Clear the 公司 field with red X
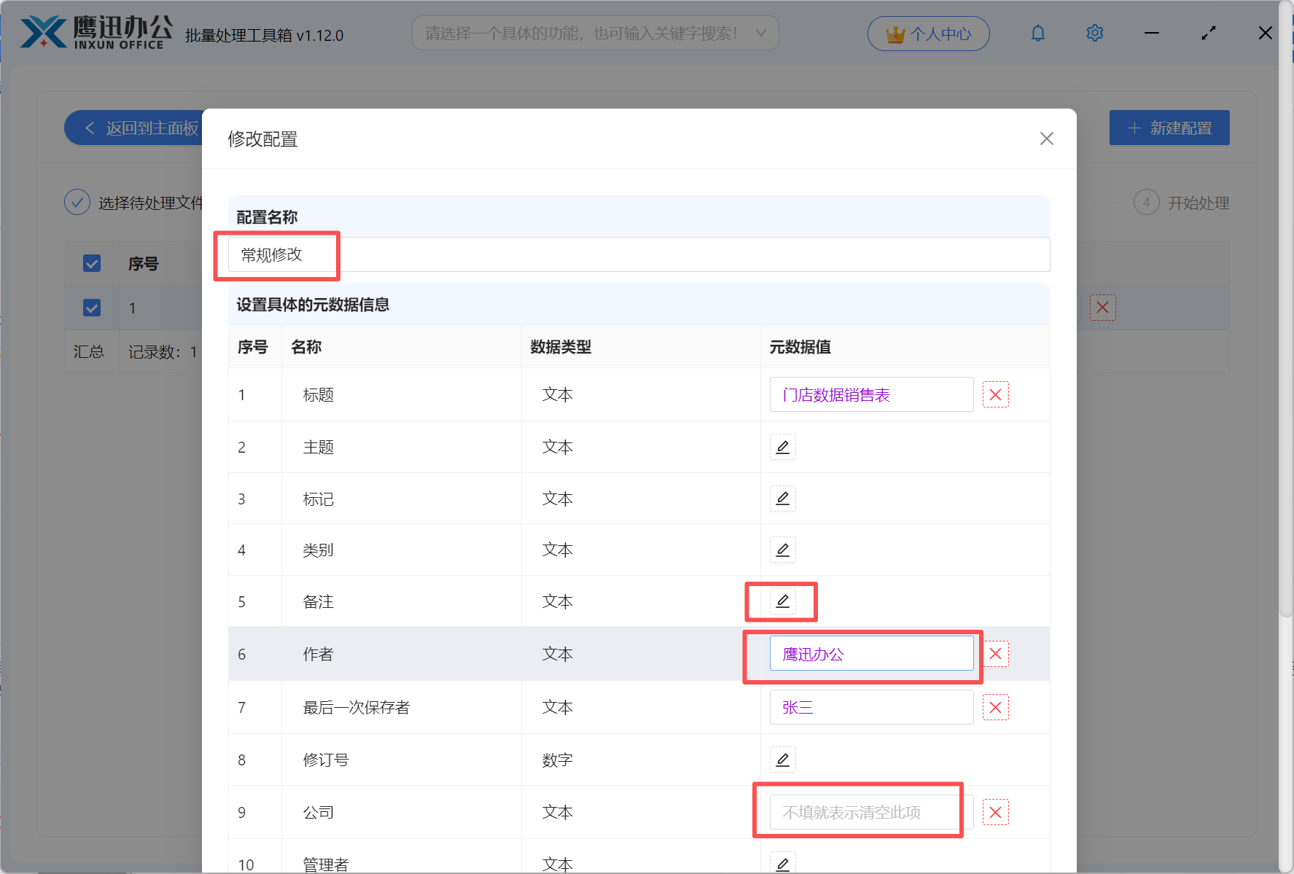The height and width of the screenshot is (874, 1294). click(x=995, y=812)
